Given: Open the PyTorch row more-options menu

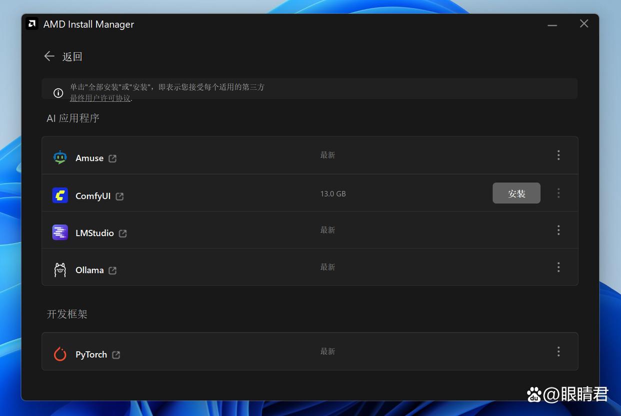Looking at the screenshot, I should click(x=558, y=351).
